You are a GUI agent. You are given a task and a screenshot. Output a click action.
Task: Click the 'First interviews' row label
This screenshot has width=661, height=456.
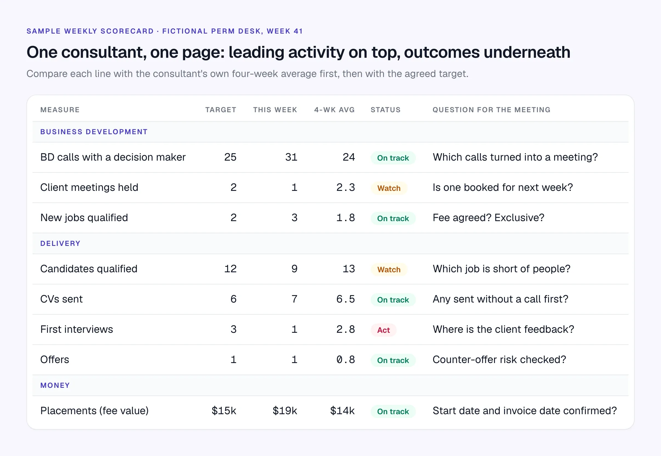(x=77, y=329)
